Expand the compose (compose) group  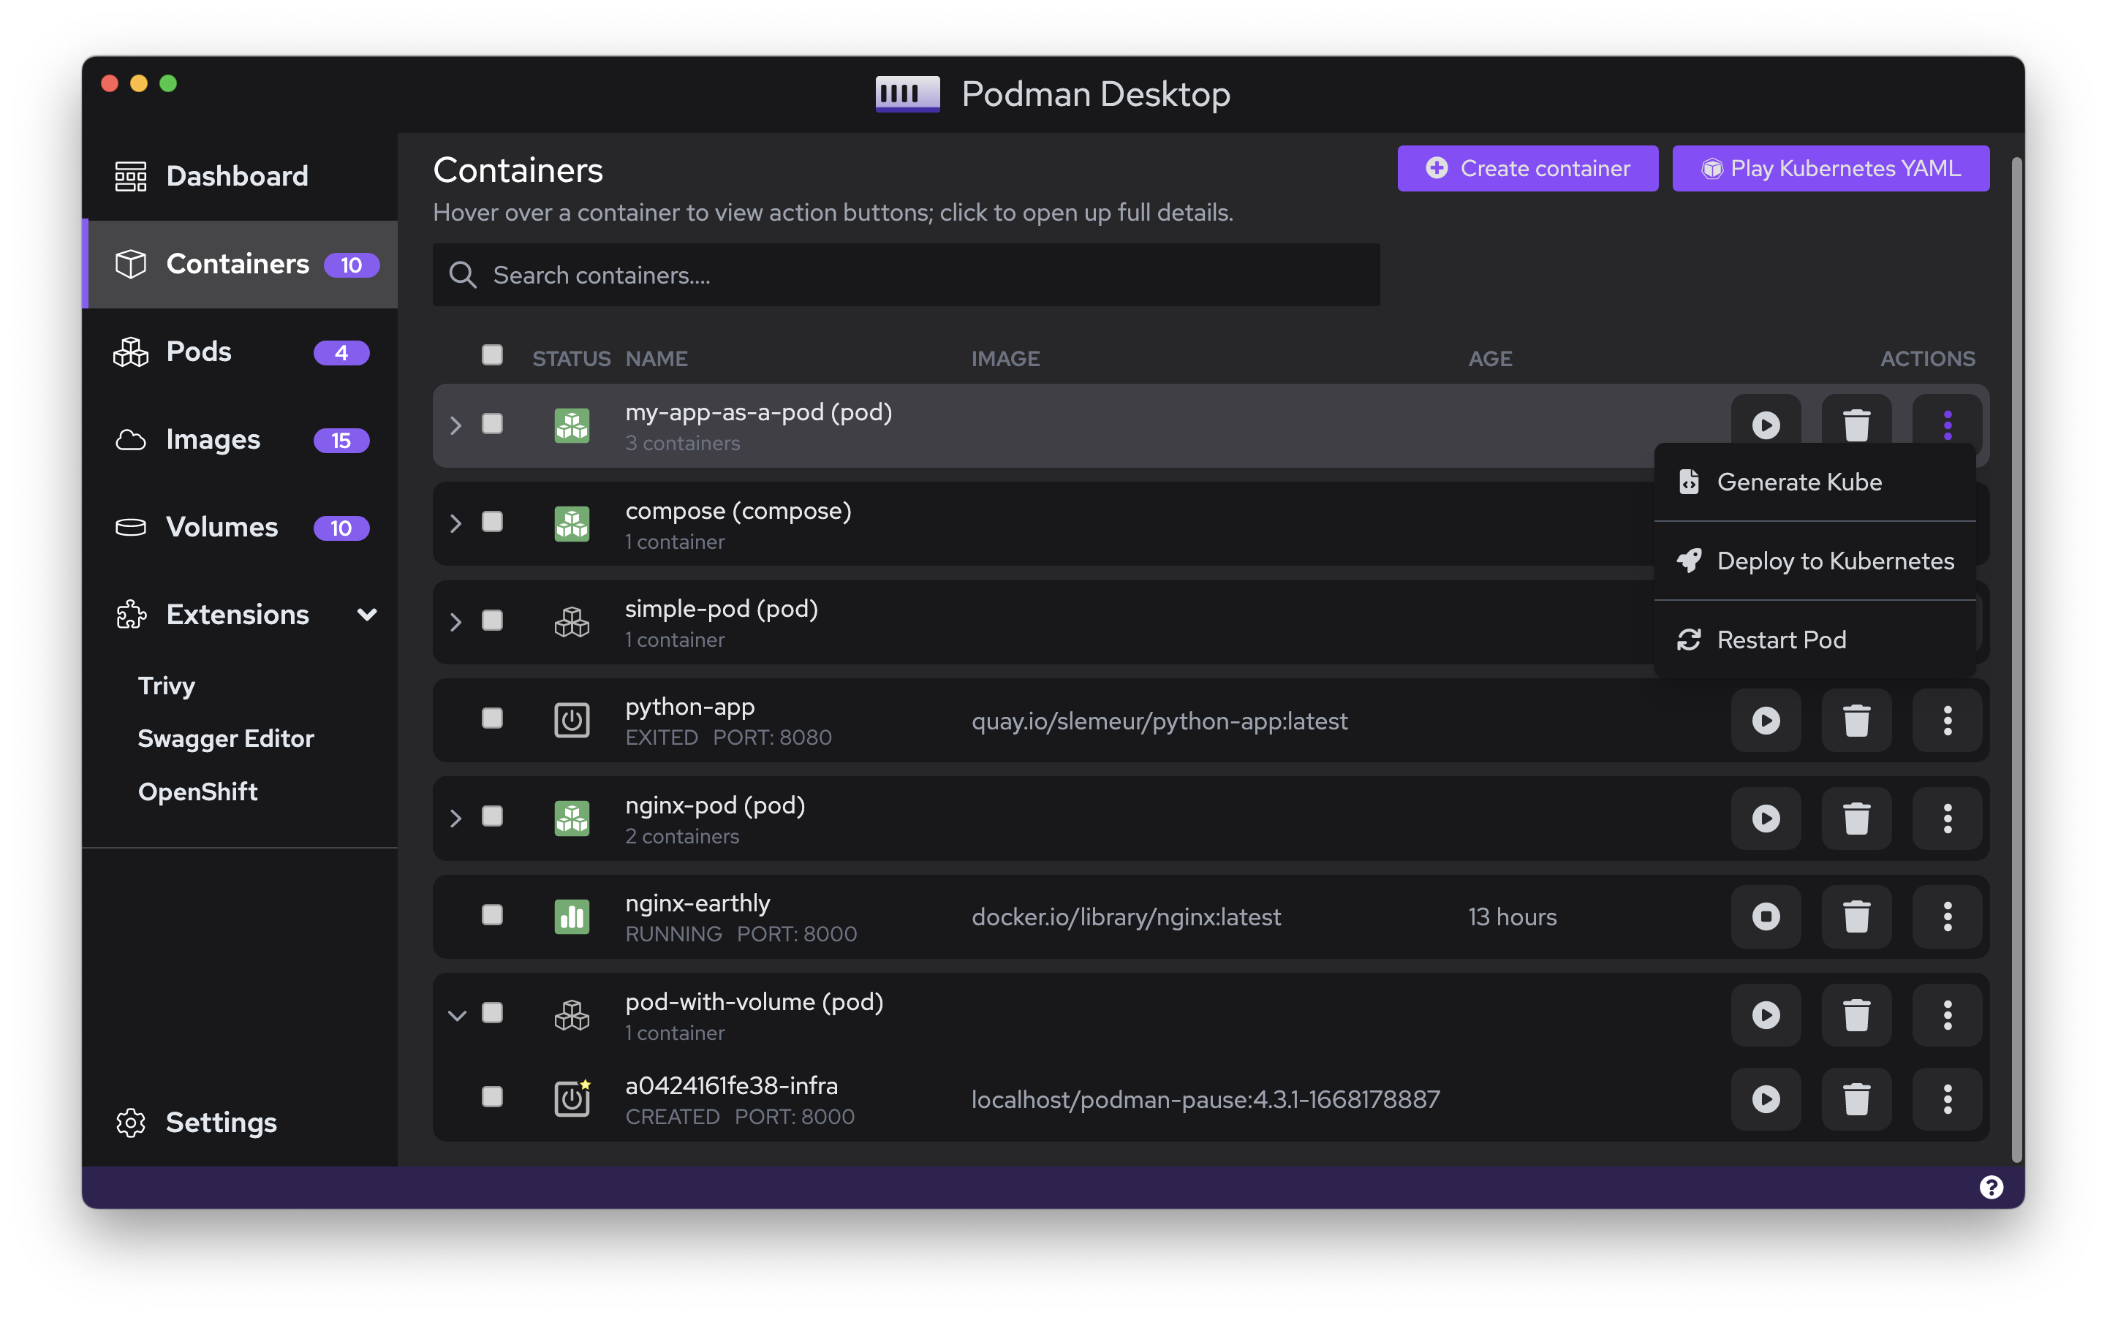455,523
